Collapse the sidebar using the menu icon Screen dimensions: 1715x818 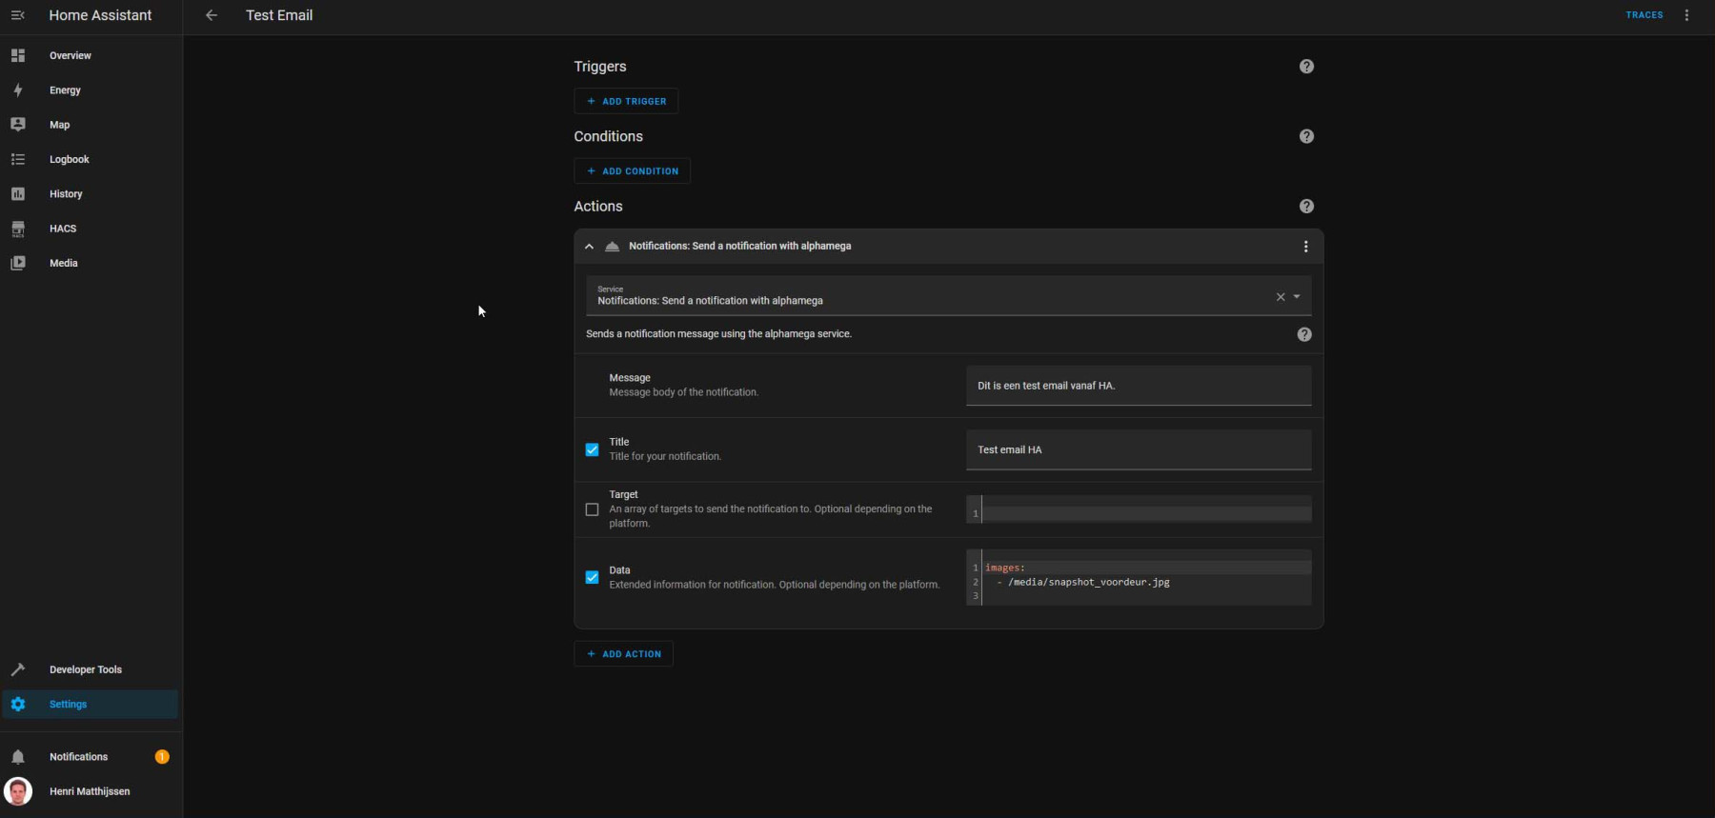coord(17,15)
